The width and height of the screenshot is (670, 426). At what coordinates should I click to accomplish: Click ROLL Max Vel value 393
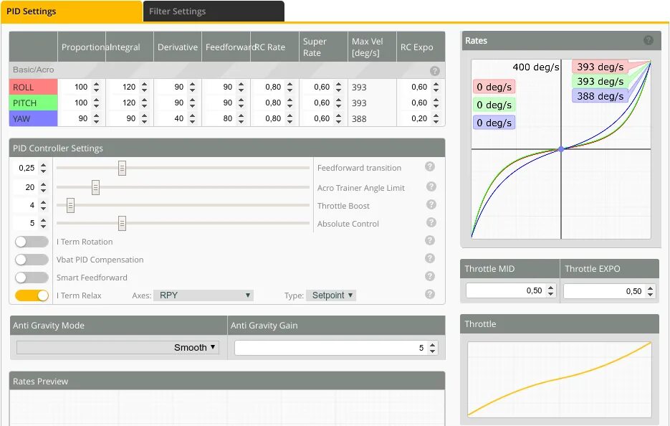pos(359,87)
